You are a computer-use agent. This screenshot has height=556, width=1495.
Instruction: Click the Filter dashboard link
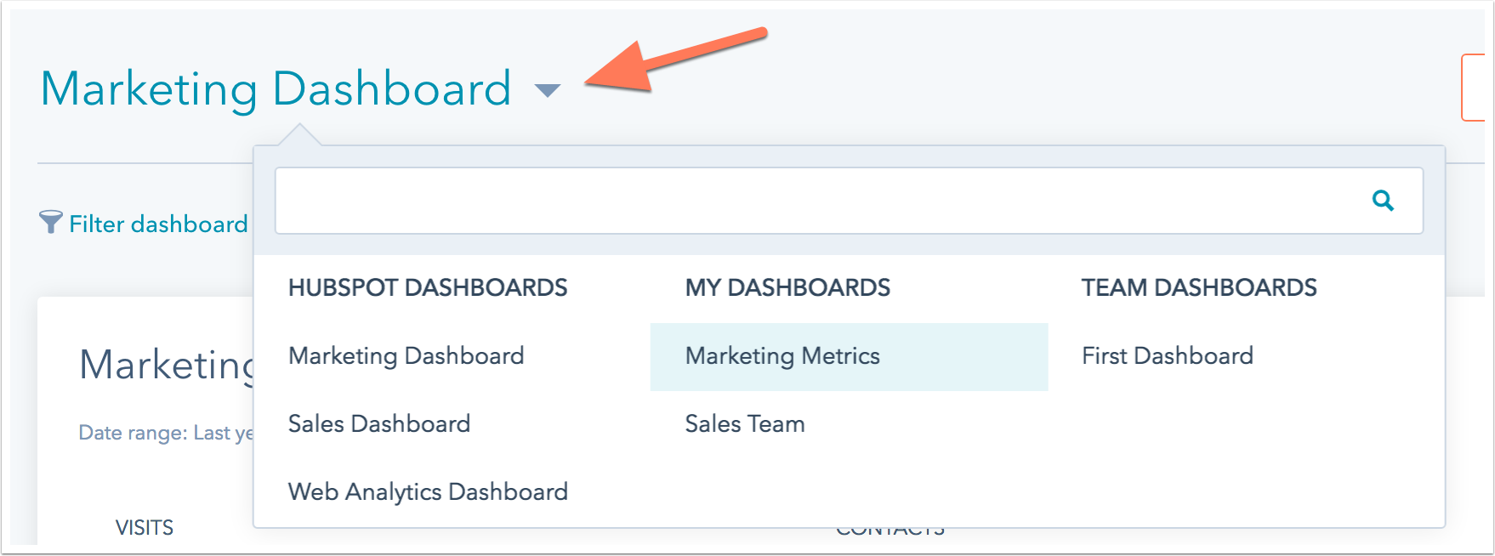pos(158,224)
